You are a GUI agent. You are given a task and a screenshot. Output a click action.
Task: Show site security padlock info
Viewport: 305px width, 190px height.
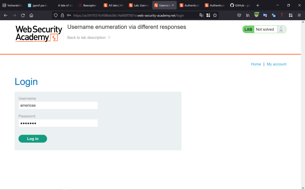pos(62,15)
